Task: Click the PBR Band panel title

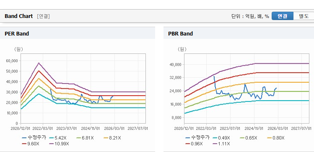Action: coord(180,34)
